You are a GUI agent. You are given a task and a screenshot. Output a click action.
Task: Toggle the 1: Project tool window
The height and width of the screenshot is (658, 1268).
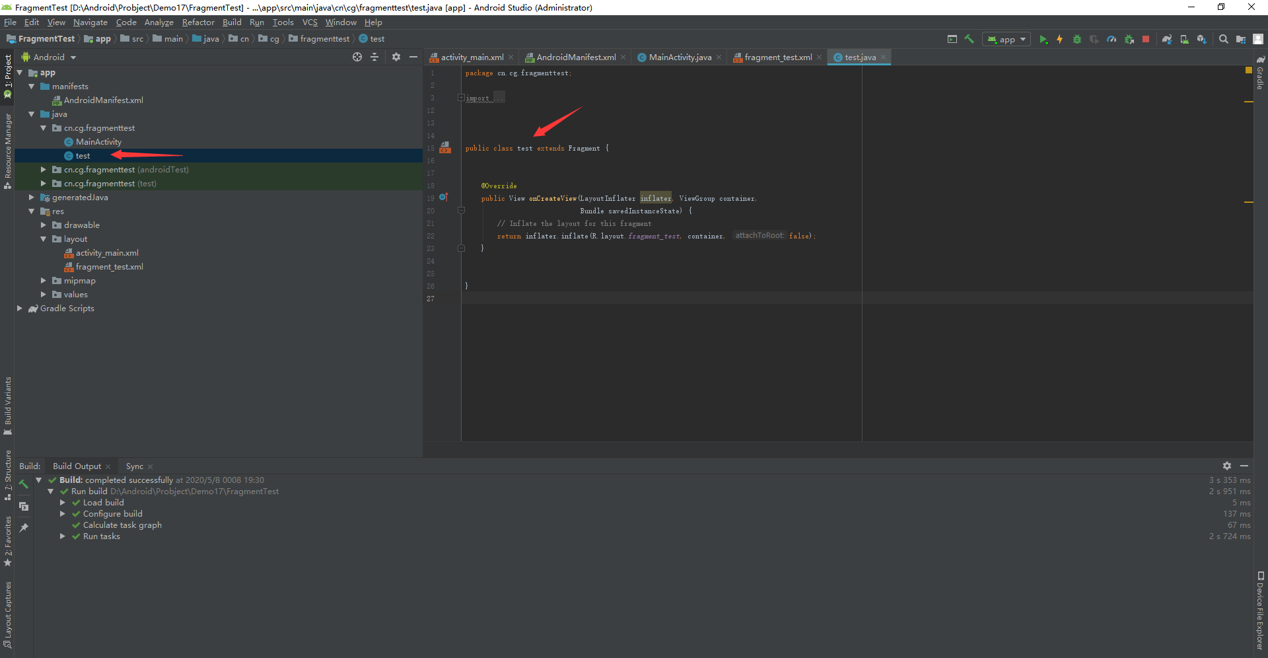tap(8, 77)
